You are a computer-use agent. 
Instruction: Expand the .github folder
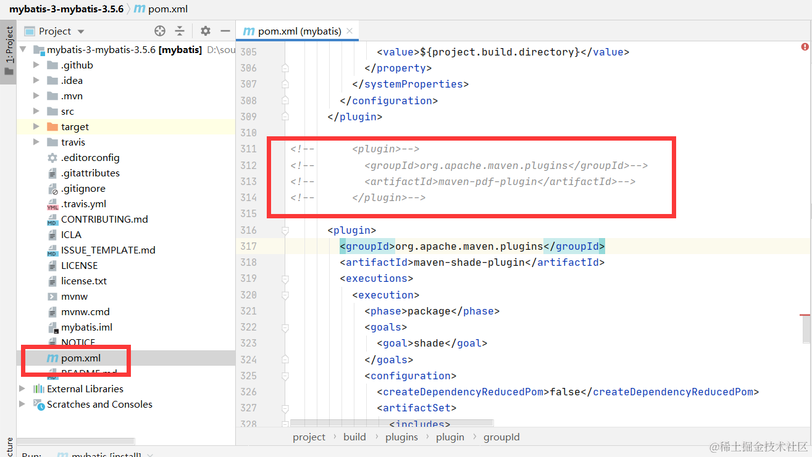(36, 65)
